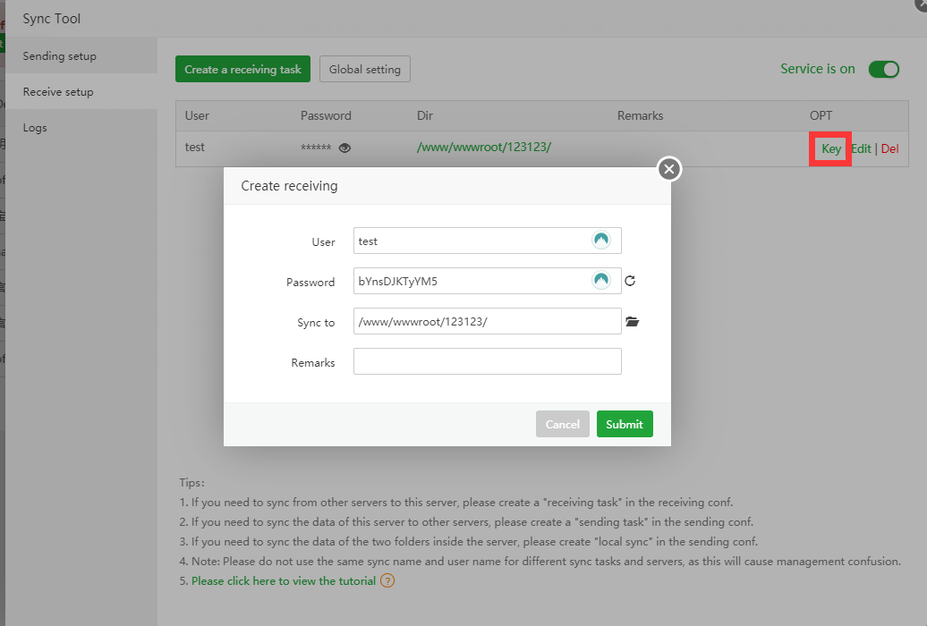927x626 pixels.
Task: Click the eye icon to reveal password
Action: click(x=344, y=148)
